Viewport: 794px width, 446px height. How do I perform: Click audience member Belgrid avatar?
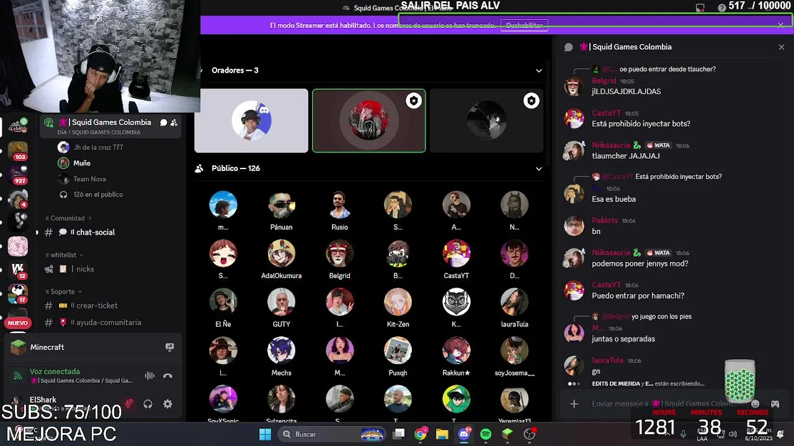point(339,253)
